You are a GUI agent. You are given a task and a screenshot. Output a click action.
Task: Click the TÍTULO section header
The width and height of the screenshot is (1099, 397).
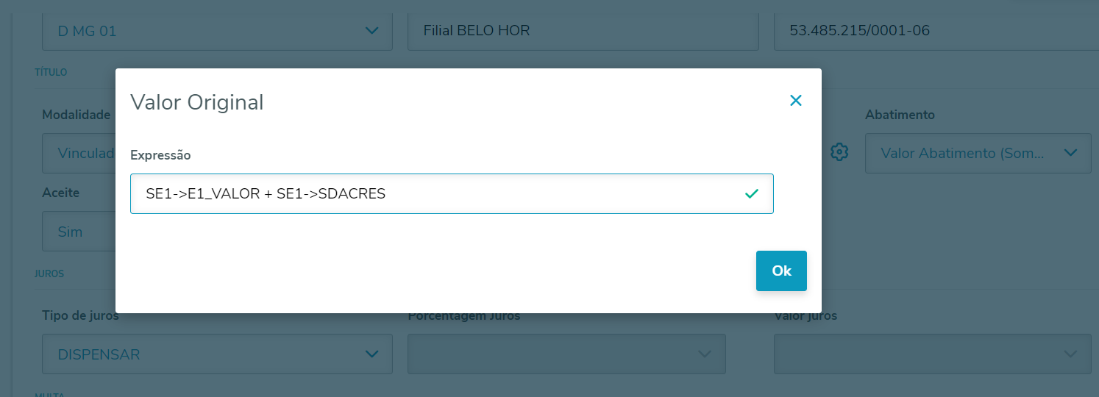(x=51, y=73)
